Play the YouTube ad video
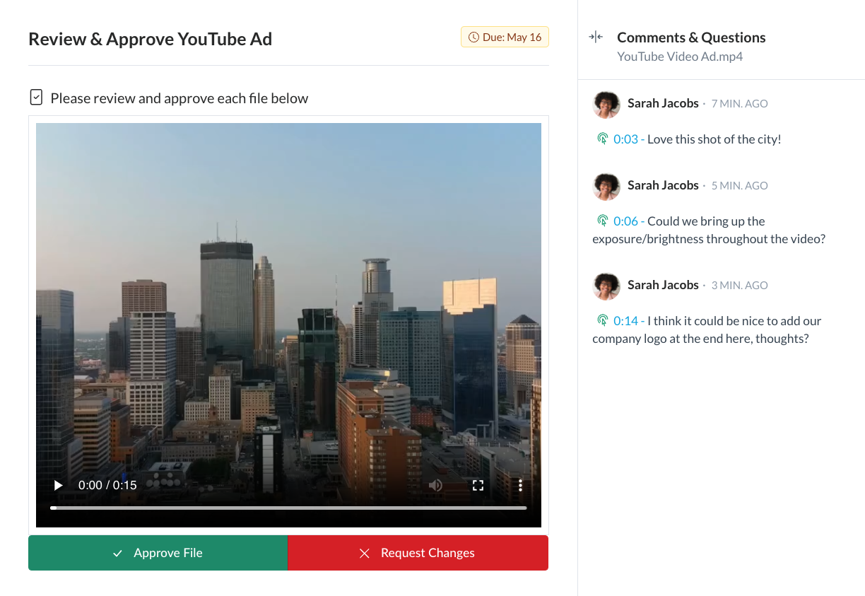This screenshot has height=596, width=865. (x=59, y=485)
